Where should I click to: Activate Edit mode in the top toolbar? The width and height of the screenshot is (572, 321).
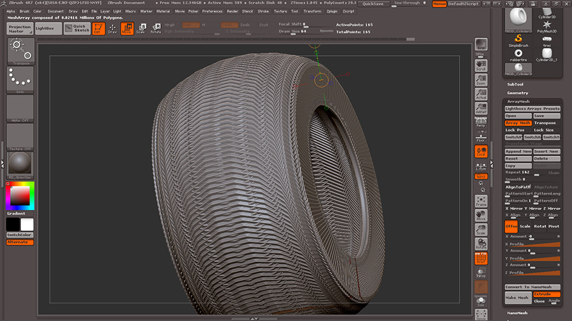[x=99, y=29]
